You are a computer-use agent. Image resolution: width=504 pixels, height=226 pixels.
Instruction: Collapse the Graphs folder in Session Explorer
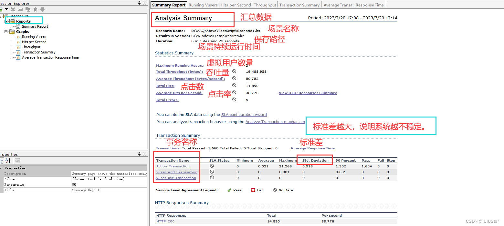(x=6, y=32)
